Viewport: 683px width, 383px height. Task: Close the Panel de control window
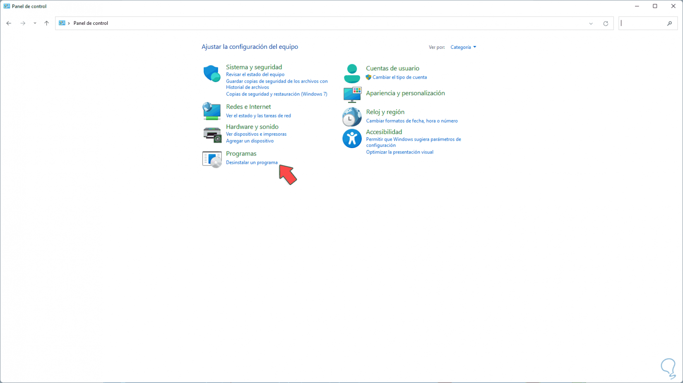pyautogui.click(x=673, y=6)
